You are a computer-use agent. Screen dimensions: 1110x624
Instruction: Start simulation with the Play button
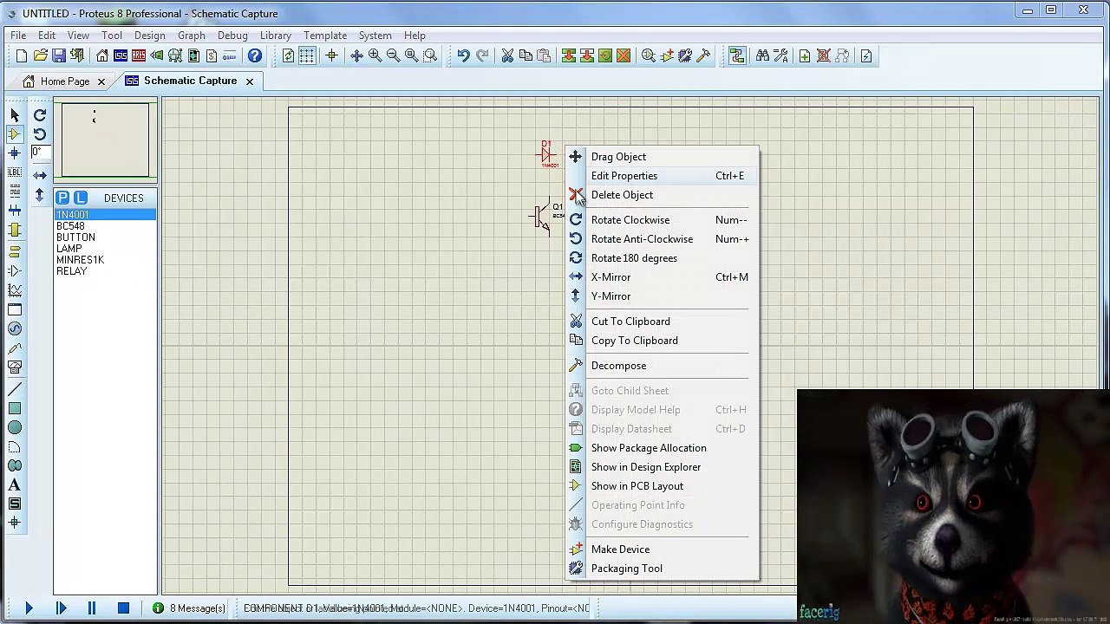coord(29,608)
